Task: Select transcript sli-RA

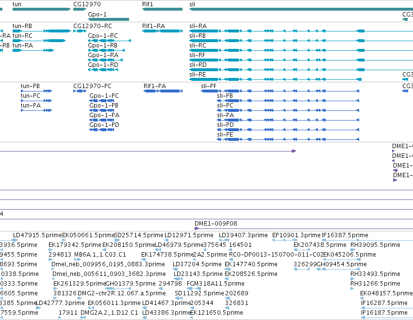Action: tap(301, 31)
